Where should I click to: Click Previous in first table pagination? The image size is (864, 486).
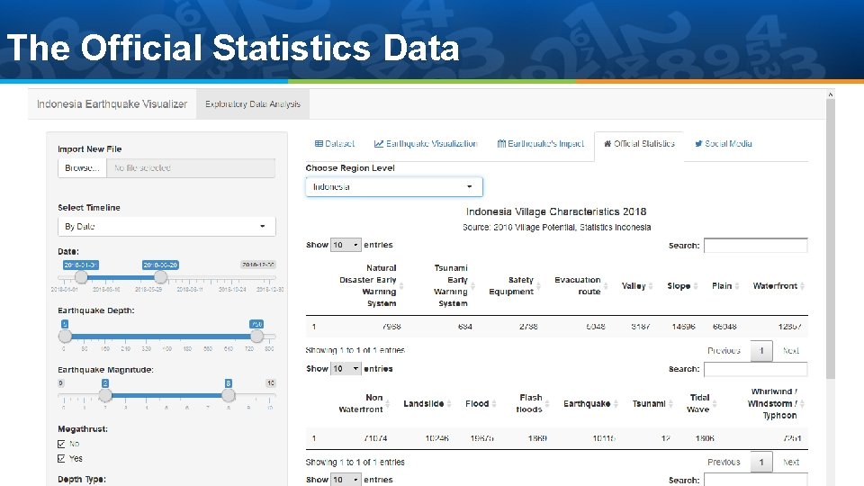724,350
